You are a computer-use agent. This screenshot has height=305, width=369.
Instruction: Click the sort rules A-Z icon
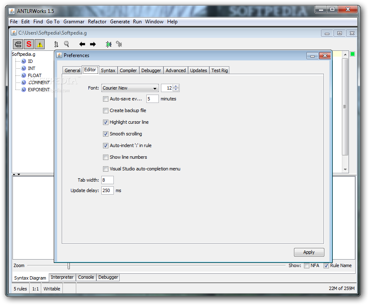click(x=56, y=44)
